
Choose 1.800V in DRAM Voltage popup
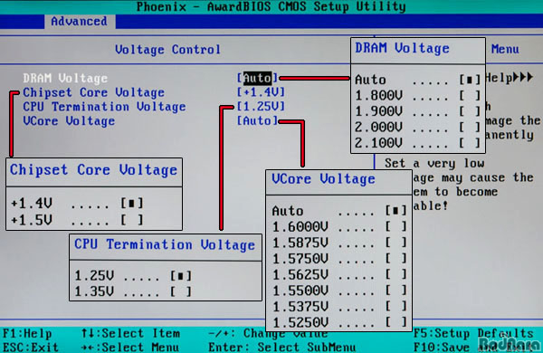tap(418, 96)
